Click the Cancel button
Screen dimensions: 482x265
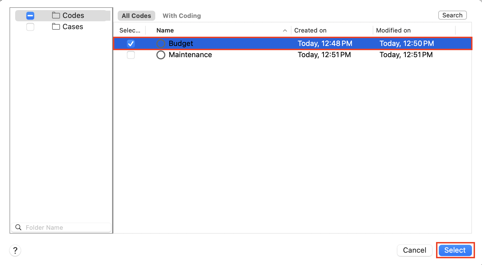click(x=414, y=250)
